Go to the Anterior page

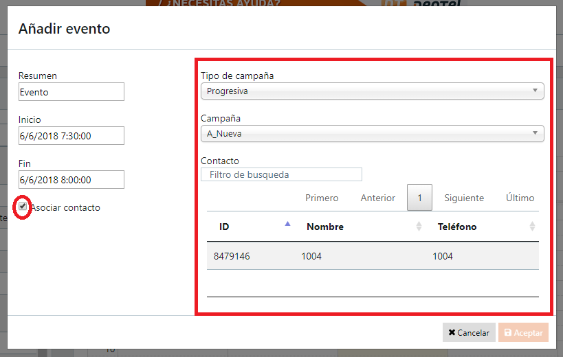(377, 198)
